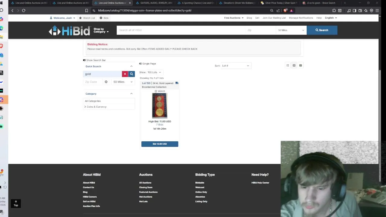Run quick search with magnifier button
Image resolution: width=386 pixels, height=217 pixels.
pos(131,74)
